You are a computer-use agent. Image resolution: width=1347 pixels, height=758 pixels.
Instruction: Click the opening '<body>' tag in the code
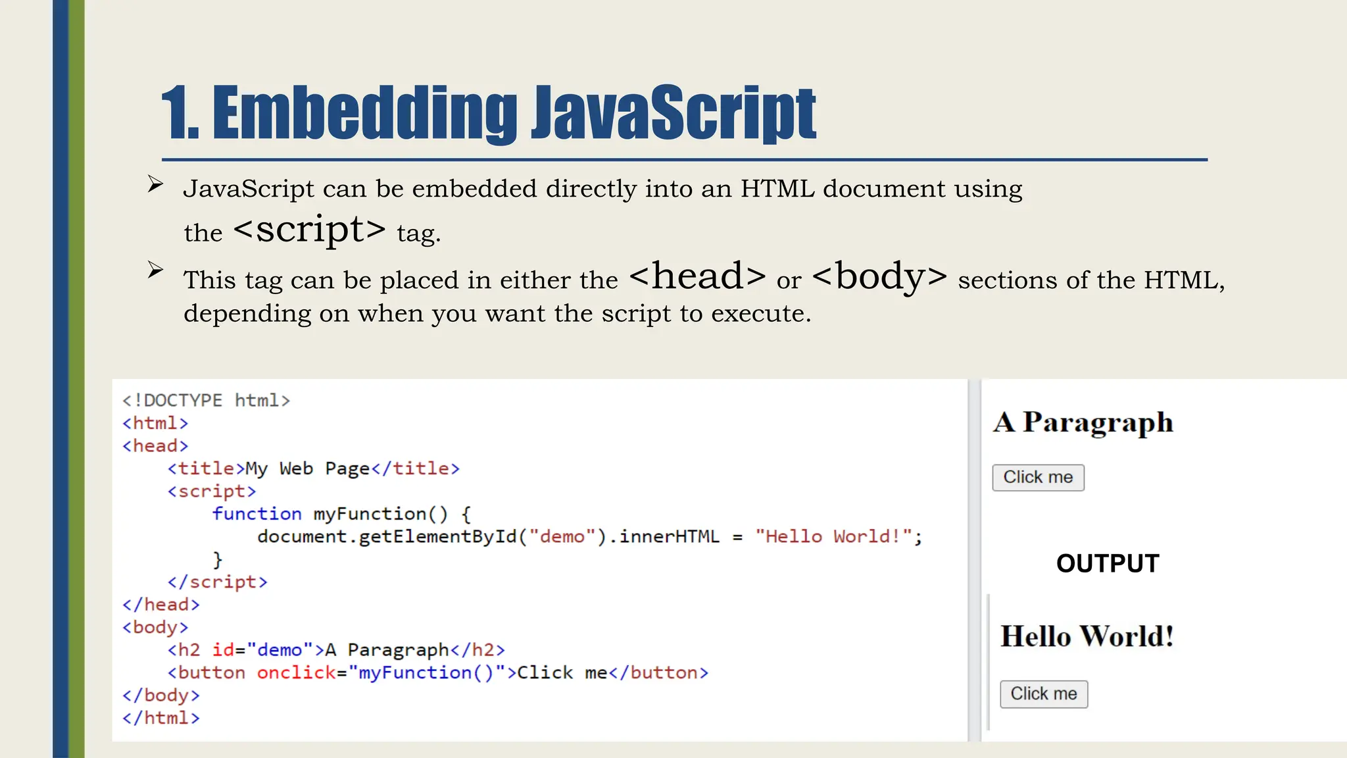click(155, 628)
